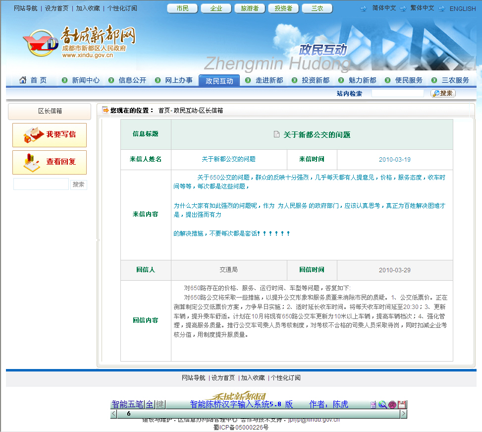Click the footer 设为首页 link
The width and height of the screenshot is (482, 432).
pyautogui.click(x=223, y=378)
